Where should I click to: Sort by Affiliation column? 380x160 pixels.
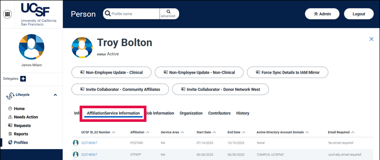pos(139,132)
